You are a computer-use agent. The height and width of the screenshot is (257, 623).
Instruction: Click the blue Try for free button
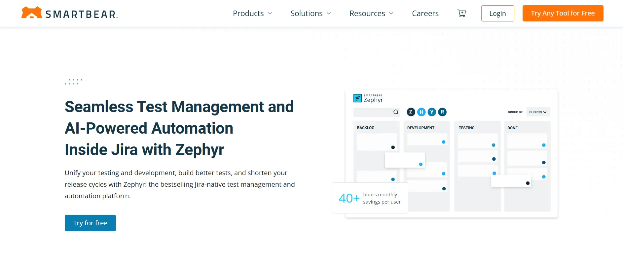point(90,223)
